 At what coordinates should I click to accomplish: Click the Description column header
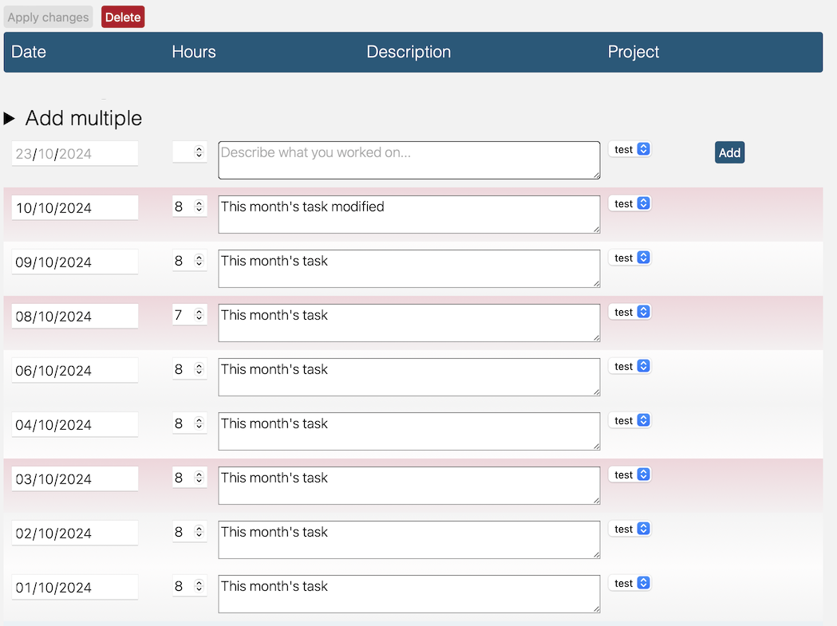click(409, 52)
